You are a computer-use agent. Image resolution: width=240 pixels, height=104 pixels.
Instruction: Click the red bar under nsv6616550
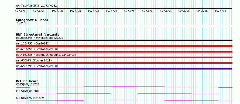tap(124, 52)
